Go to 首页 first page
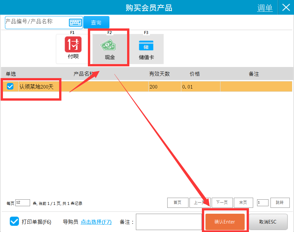This screenshot has height=232, width=294. [x=178, y=203]
